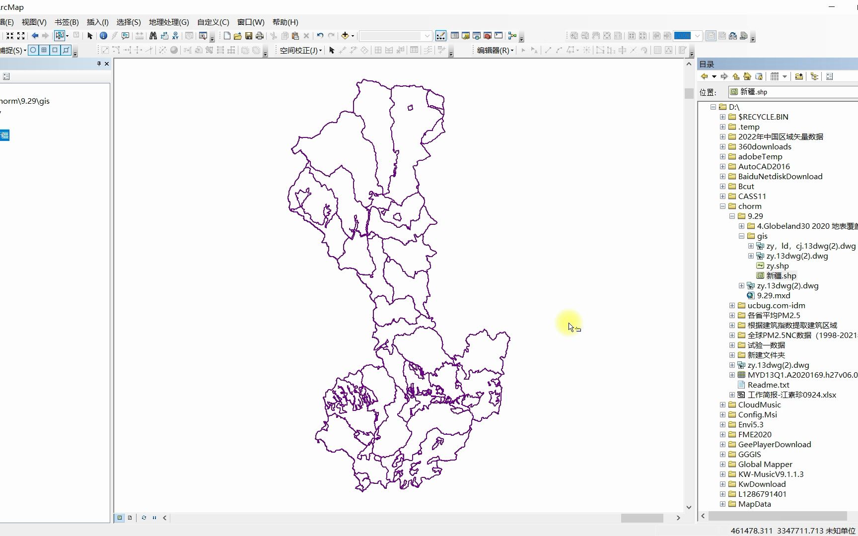Toggle pause drawing at bottom of the map
The width and height of the screenshot is (858, 536).
click(154, 518)
